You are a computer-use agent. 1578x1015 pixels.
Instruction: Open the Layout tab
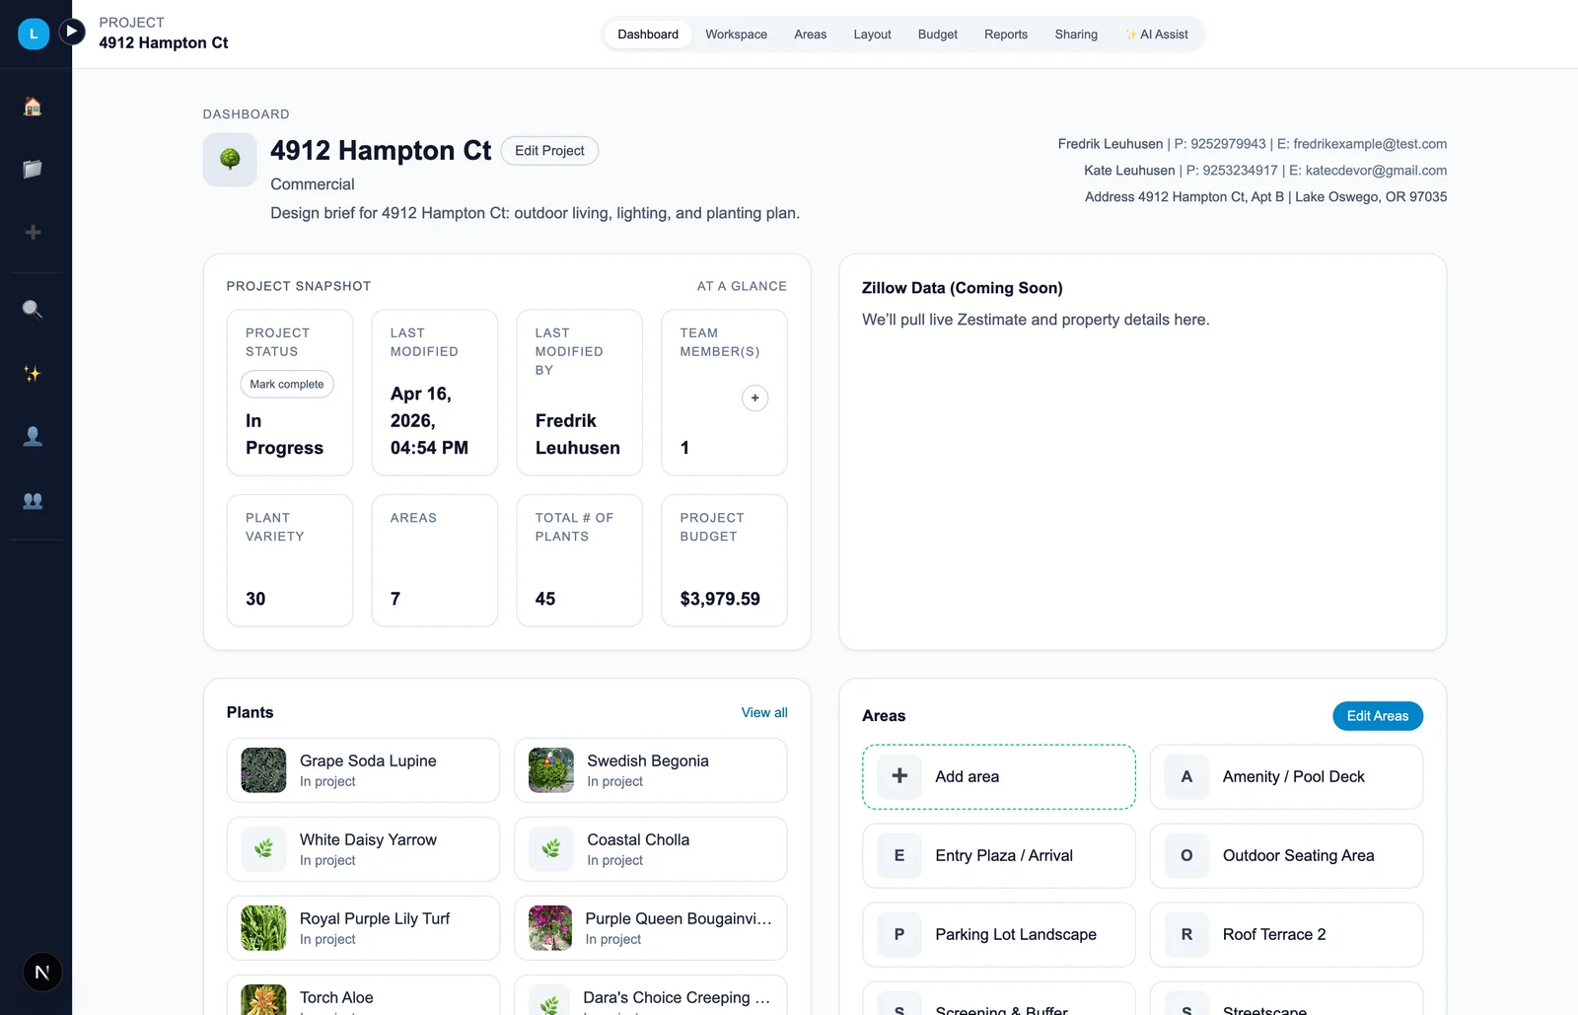872,35
